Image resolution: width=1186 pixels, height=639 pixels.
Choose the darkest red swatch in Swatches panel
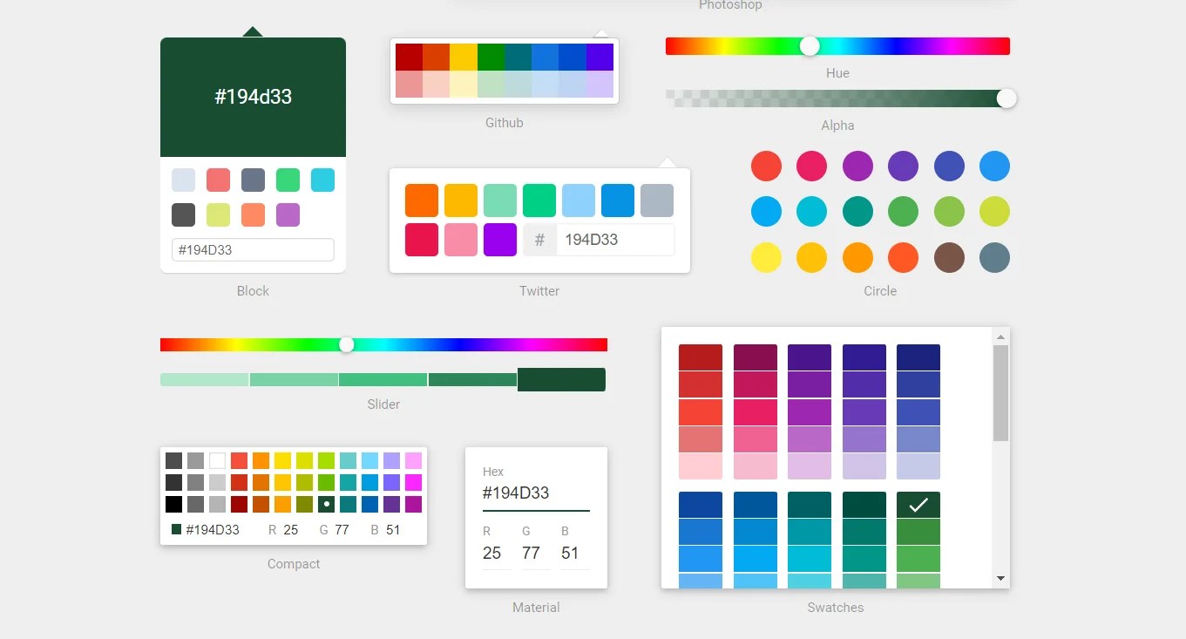(x=701, y=357)
